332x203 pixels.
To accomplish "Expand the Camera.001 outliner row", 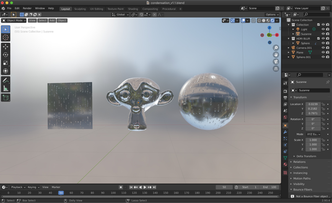I will (289, 48).
